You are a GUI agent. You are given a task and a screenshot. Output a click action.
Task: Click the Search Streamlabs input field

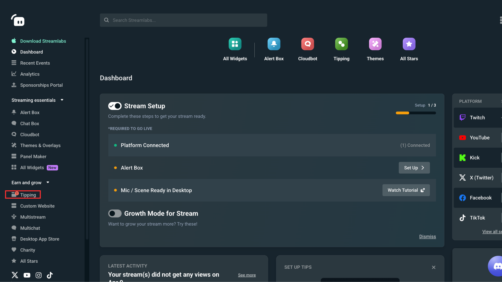pyautogui.click(x=183, y=20)
